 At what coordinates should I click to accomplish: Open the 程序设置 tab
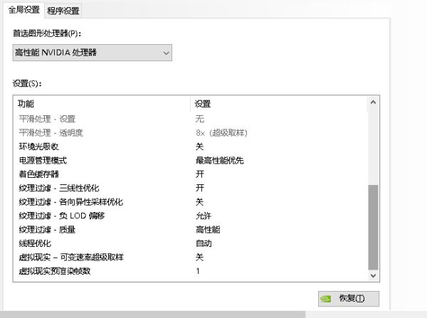coord(63,11)
